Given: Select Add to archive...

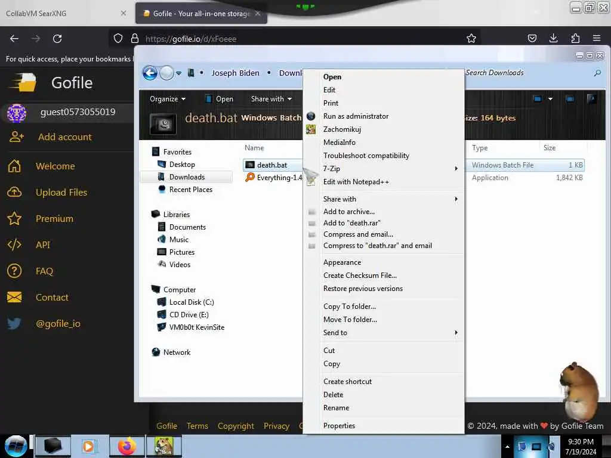Looking at the screenshot, I should point(384,212).
